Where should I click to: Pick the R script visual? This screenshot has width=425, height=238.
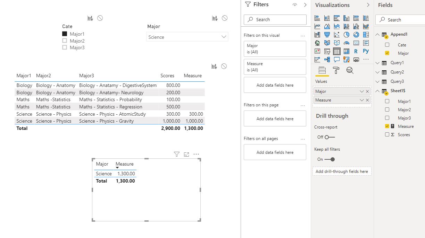point(356,51)
